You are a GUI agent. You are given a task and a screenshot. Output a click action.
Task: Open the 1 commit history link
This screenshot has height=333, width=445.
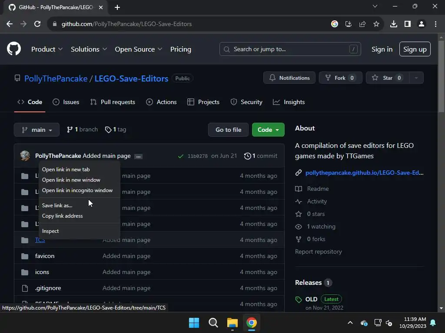261,156
